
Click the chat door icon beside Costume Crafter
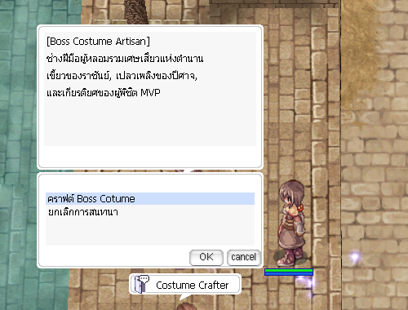[142, 284]
